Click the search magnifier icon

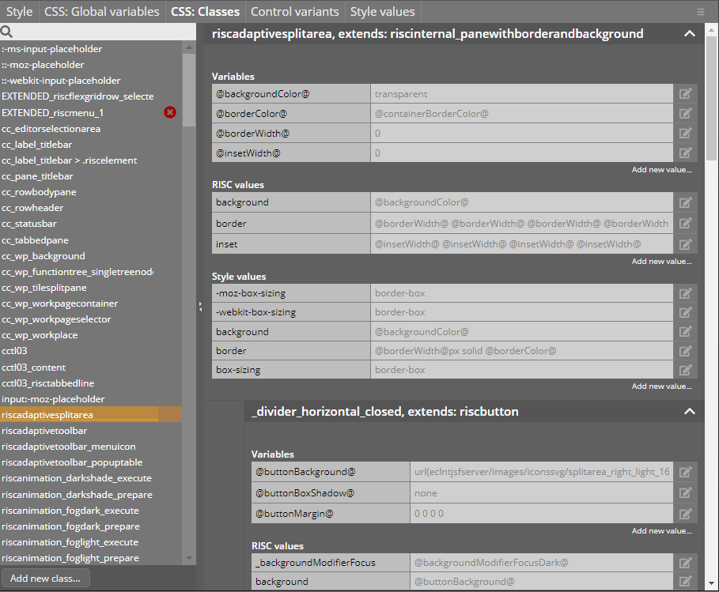[x=7, y=32]
